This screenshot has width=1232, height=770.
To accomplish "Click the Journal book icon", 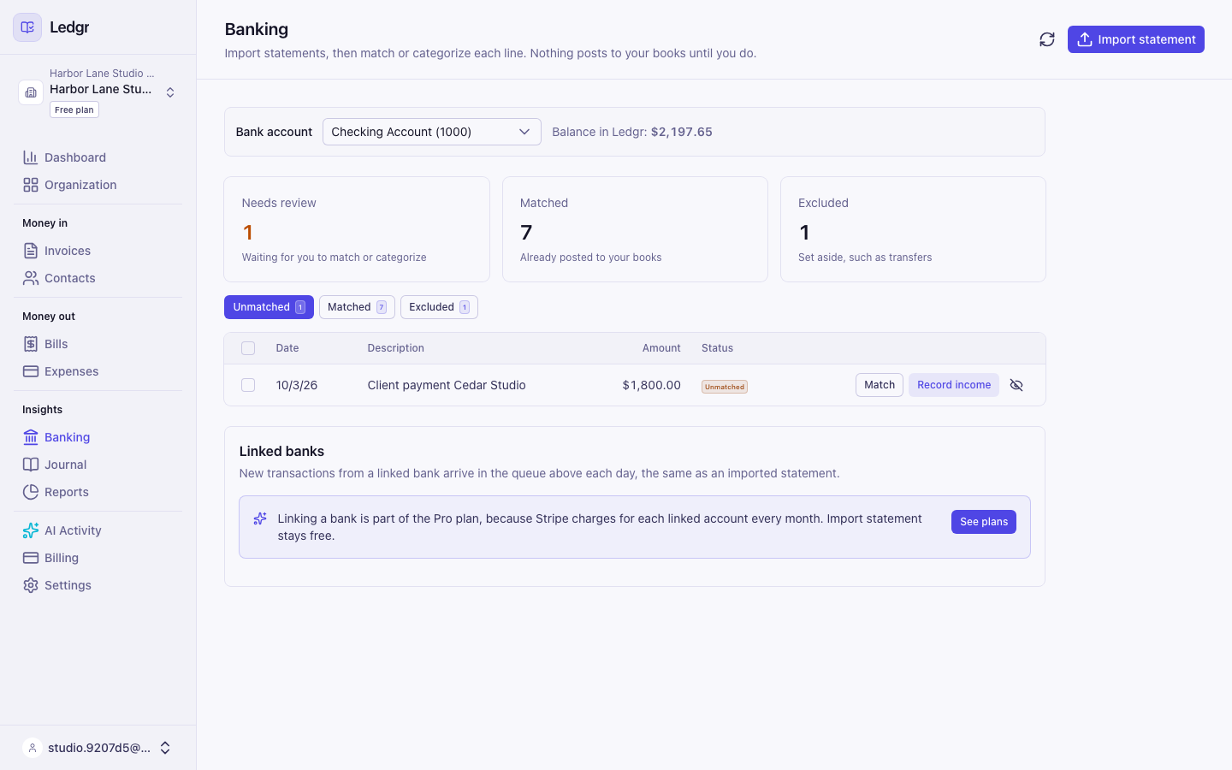I will [x=31, y=465].
